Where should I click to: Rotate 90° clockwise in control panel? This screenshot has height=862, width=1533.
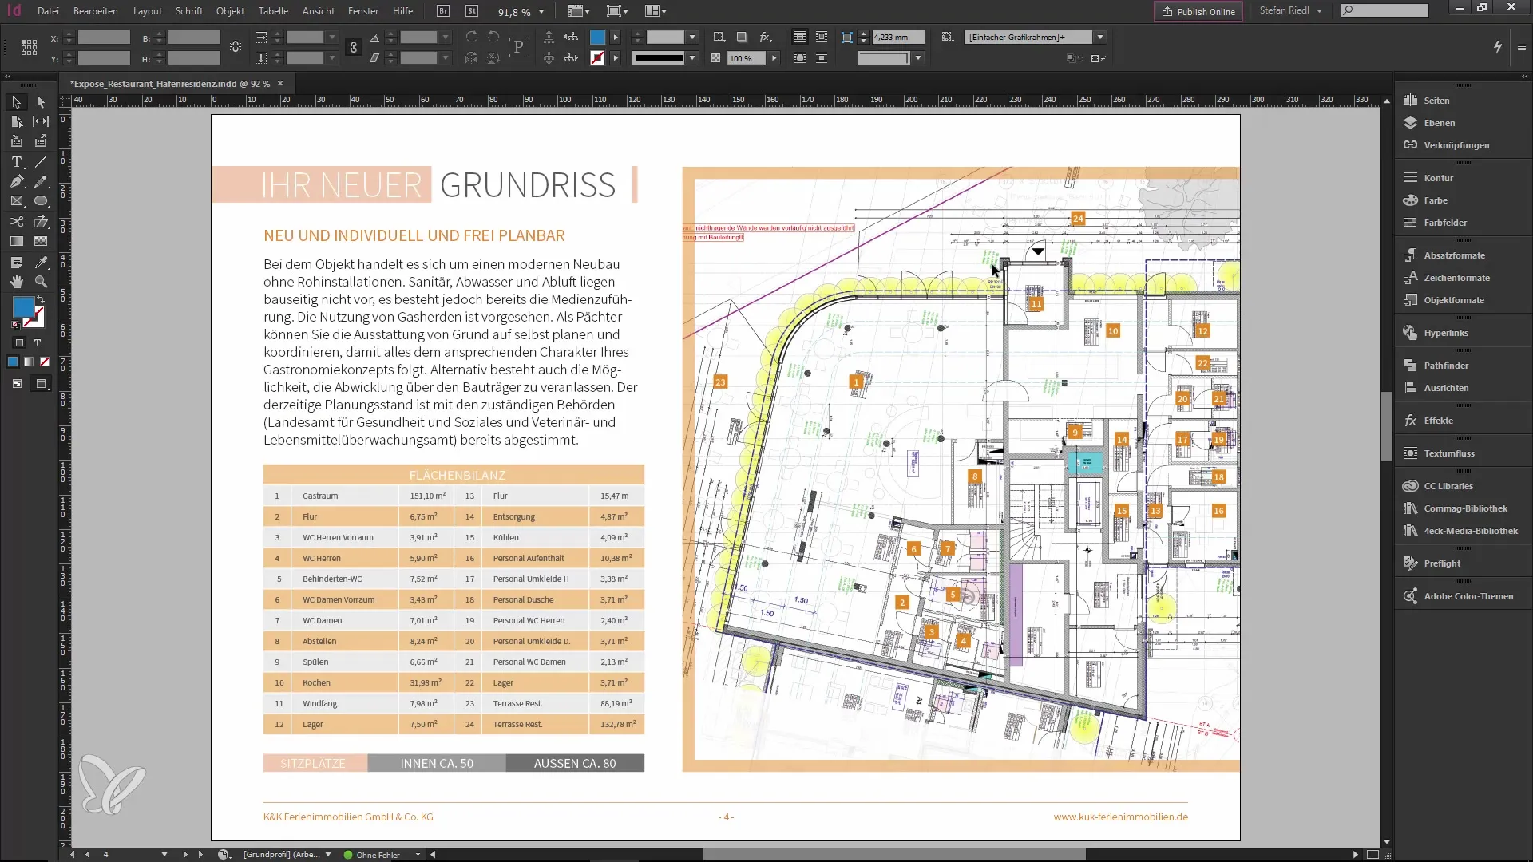tap(472, 38)
